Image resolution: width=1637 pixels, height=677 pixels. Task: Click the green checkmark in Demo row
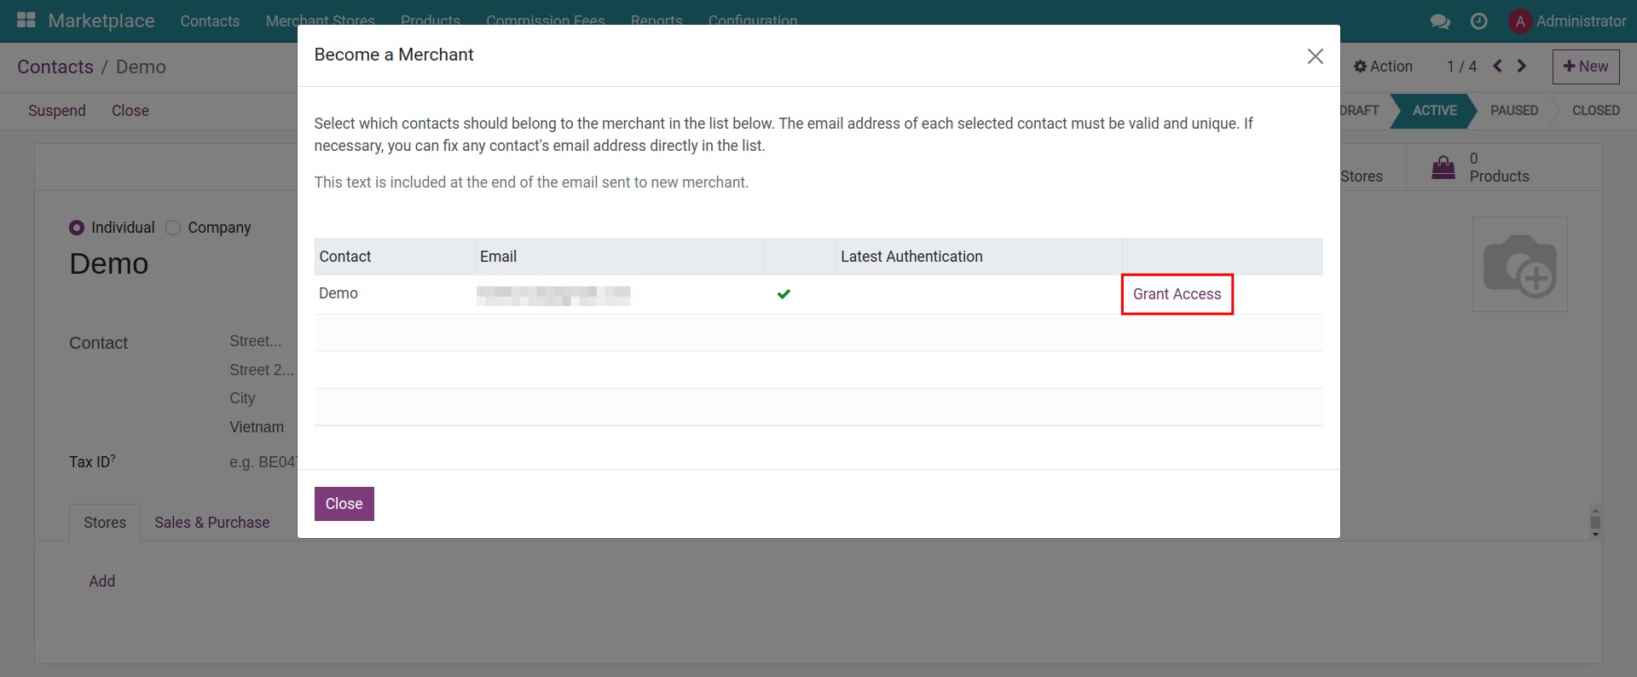tap(784, 294)
